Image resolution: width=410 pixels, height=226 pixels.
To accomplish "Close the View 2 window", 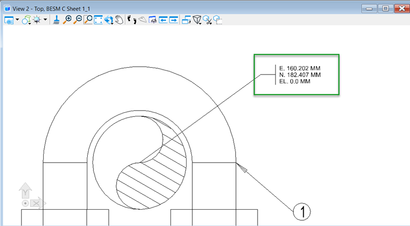I will click(402, 8).
